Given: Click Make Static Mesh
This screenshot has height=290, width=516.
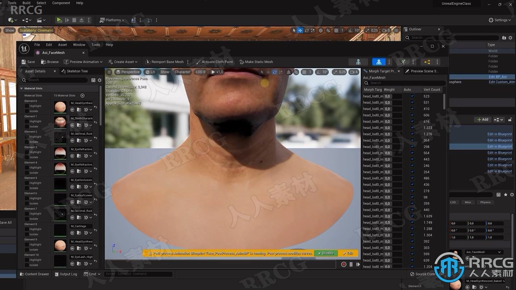Looking at the screenshot, I should 256,62.
